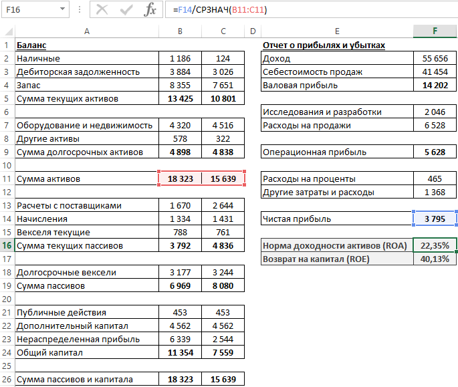Expand the Name Box dropdown arrow

62,10
